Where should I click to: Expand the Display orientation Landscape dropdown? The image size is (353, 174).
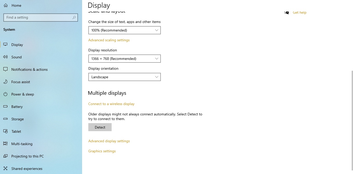pos(124,77)
